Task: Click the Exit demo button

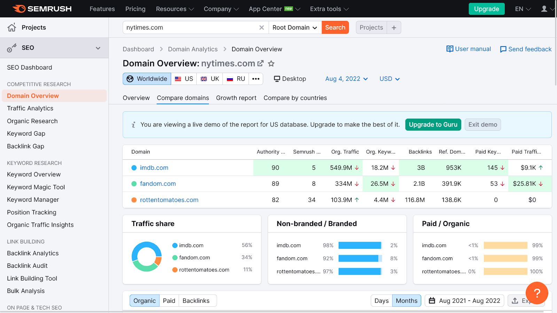Action: click(483, 125)
